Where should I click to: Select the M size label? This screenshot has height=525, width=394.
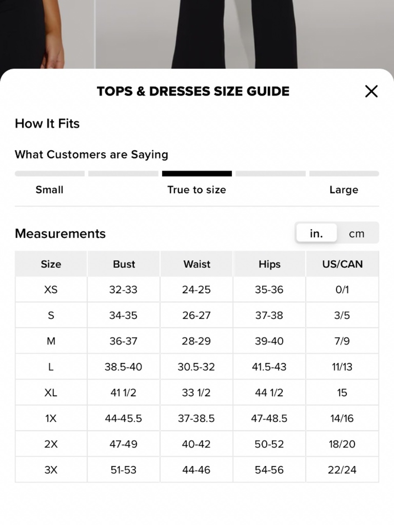tap(51, 341)
